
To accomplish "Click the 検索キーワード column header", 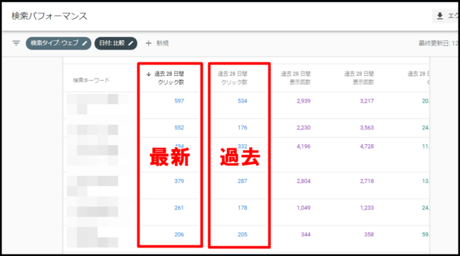I will [x=91, y=80].
